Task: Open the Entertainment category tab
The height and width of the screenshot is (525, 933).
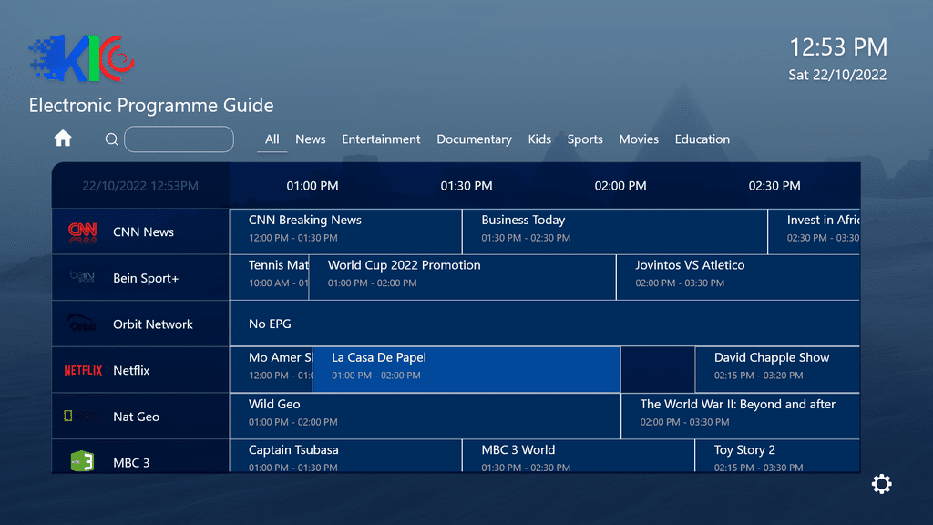Action: 381,139
